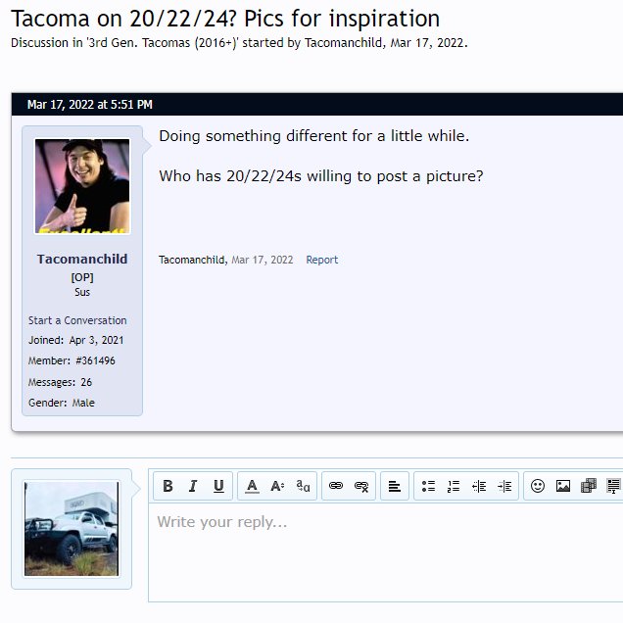Click the outdent icon
The image size is (623, 623).
pyautogui.click(x=479, y=486)
